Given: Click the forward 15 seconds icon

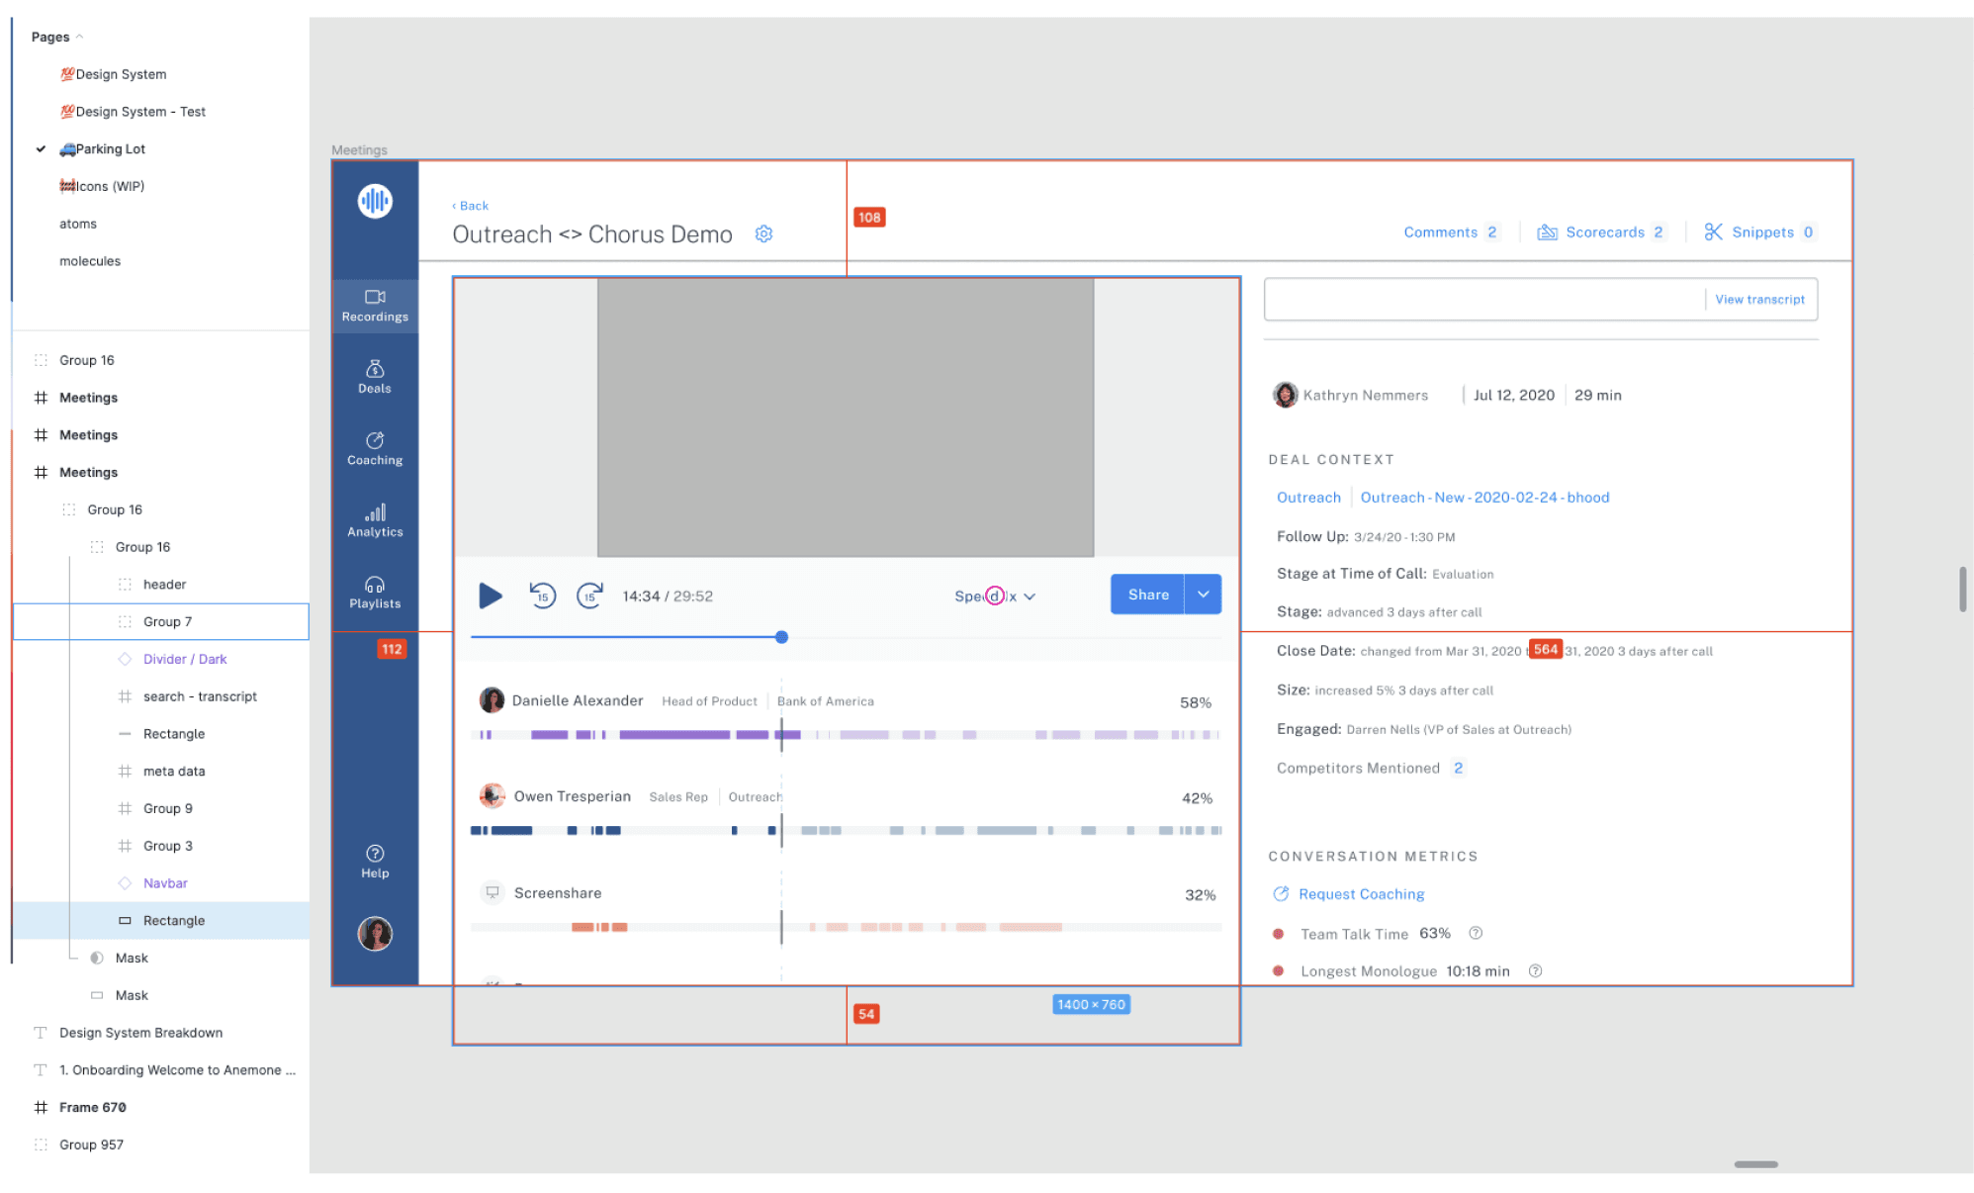Looking at the screenshot, I should 589,596.
